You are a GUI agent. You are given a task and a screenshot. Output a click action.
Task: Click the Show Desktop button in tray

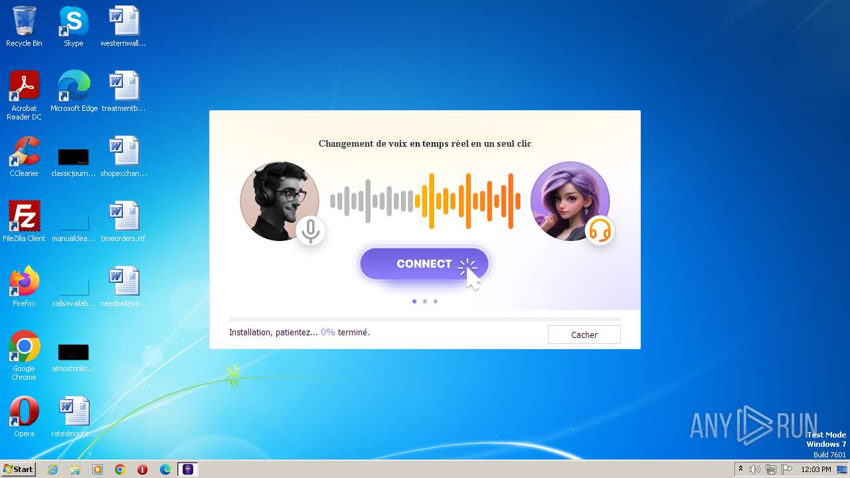point(843,469)
